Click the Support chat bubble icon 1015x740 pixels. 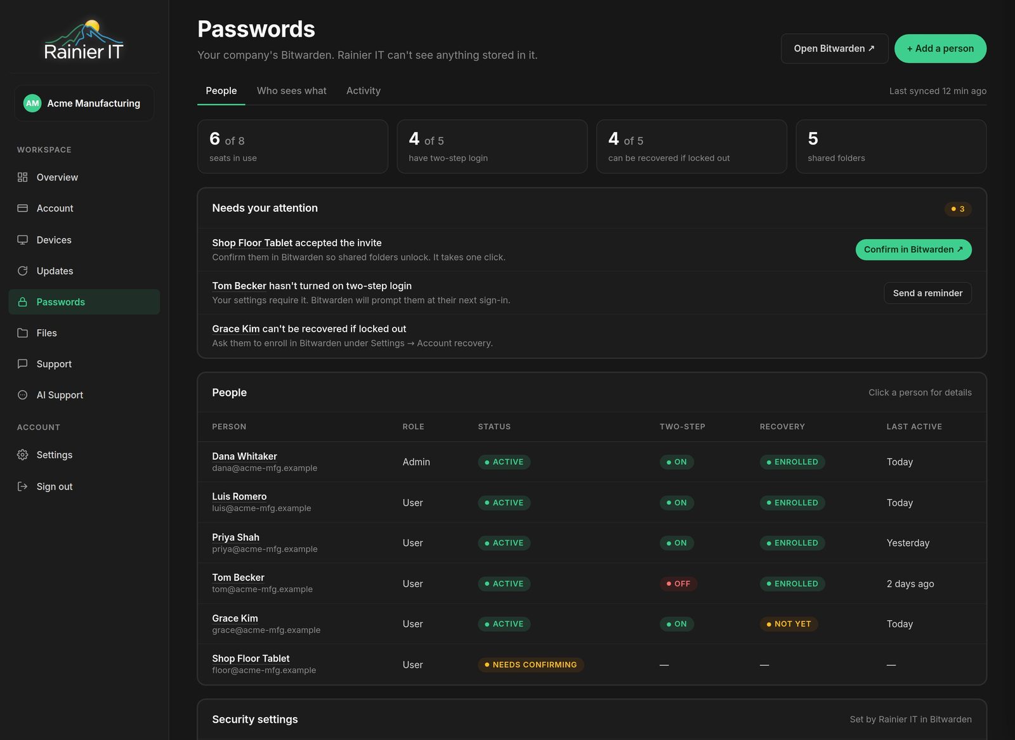(x=23, y=364)
